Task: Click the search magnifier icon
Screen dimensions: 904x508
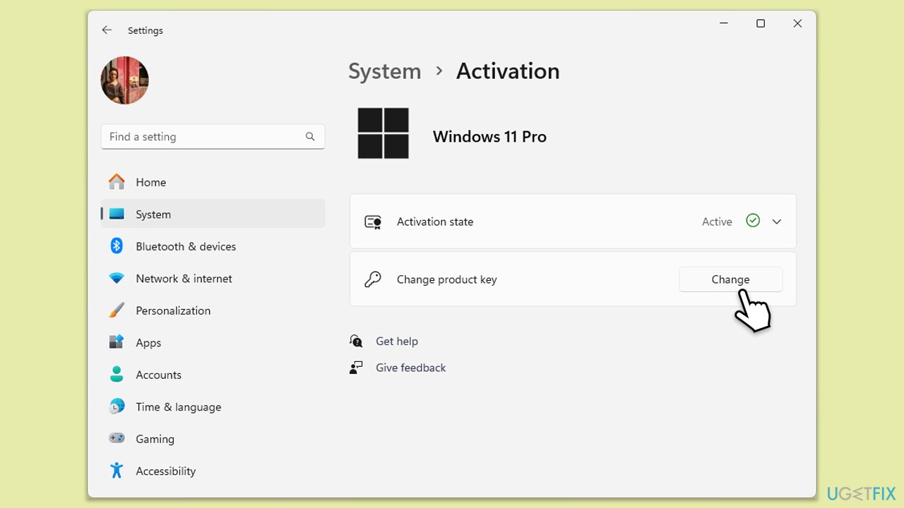Action: 310,137
